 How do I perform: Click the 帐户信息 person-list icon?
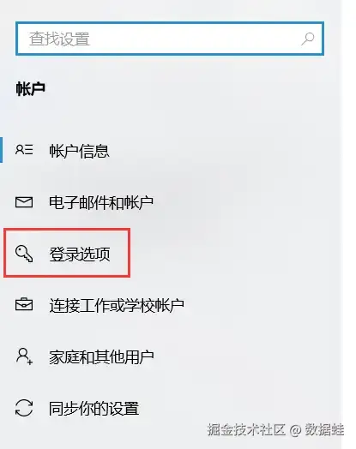tap(24, 150)
